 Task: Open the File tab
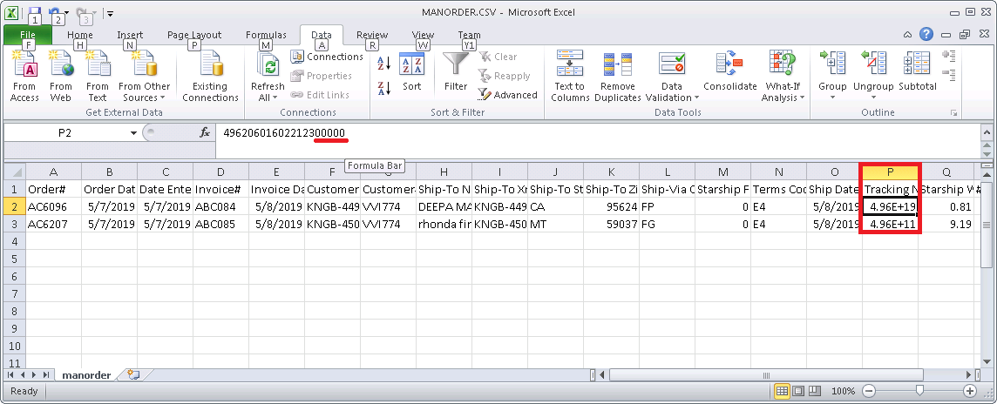click(28, 35)
